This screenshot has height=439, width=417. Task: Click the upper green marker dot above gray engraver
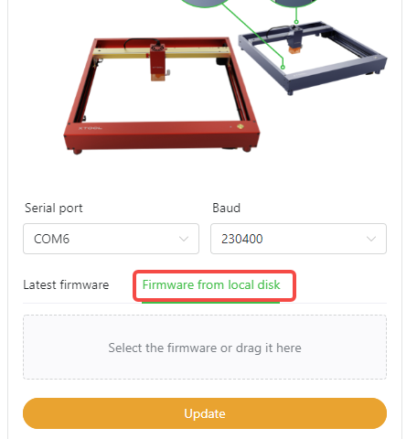point(296,22)
